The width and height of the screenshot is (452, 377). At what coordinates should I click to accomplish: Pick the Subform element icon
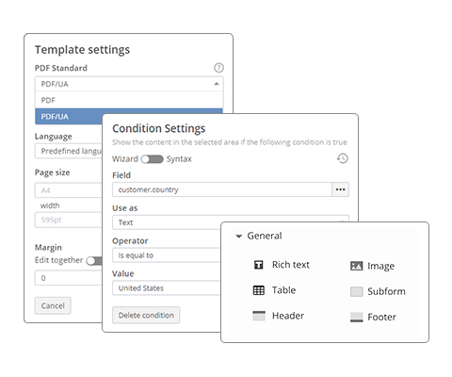click(x=356, y=291)
